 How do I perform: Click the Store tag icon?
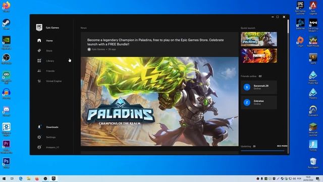point(39,51)
